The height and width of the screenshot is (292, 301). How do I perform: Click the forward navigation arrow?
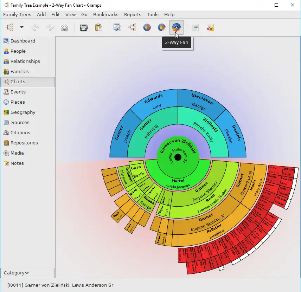[x=50, y=27]
